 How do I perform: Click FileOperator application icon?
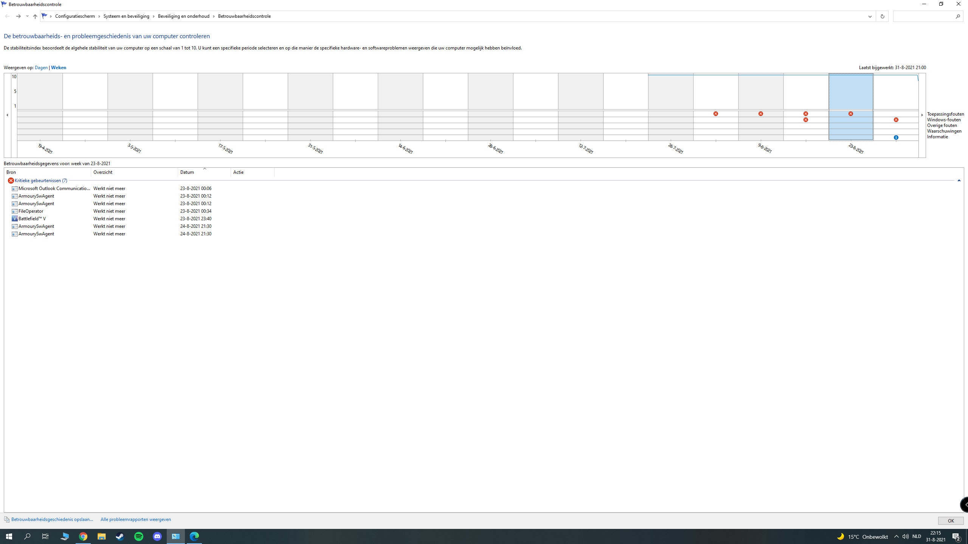pyautogui.click(x=15, y=211)
